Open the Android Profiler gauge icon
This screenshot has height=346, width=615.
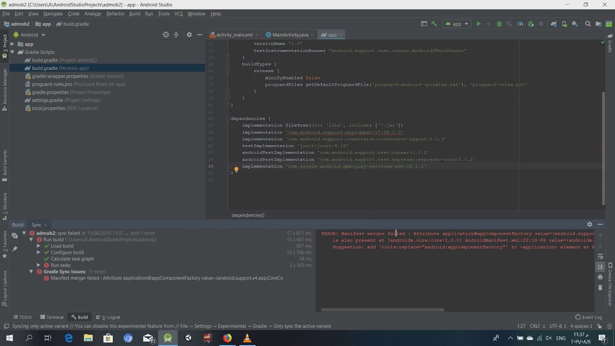pyautogui.click(x=520, y=24)
